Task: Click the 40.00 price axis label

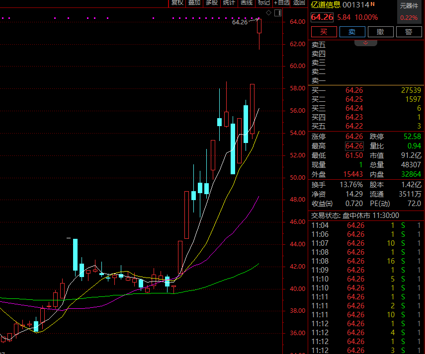Action: pos(298,289)
